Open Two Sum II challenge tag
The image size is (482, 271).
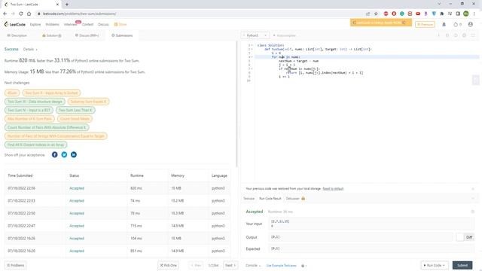pos(51,93)
